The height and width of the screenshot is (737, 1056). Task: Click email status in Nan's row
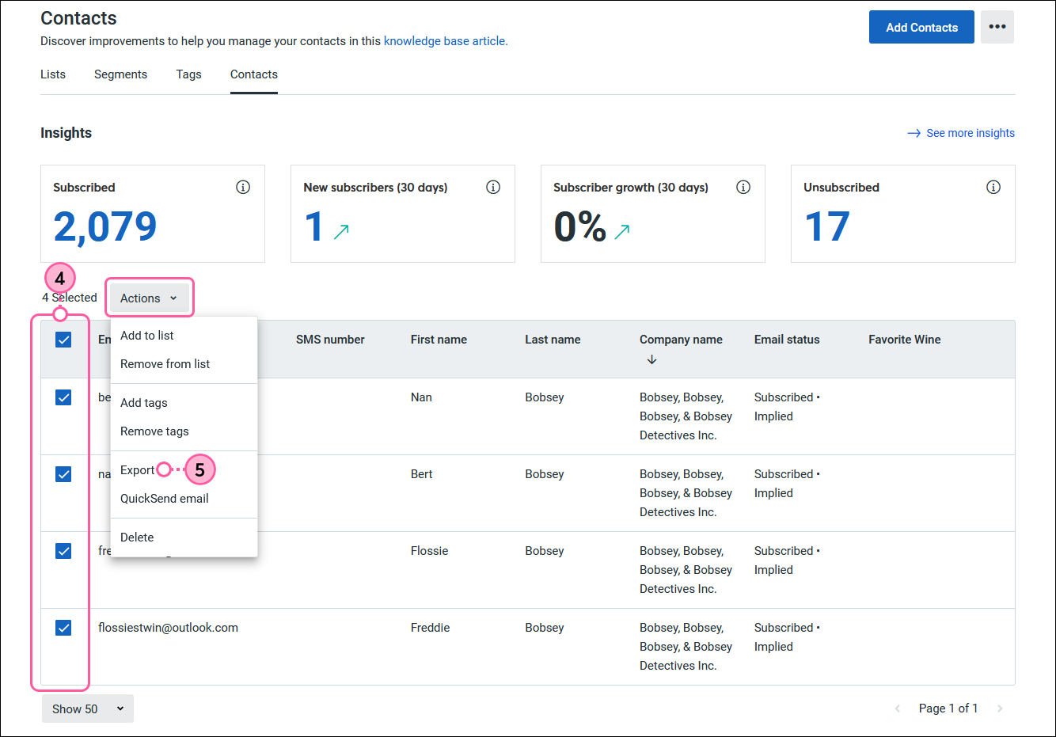click(787, 407)
